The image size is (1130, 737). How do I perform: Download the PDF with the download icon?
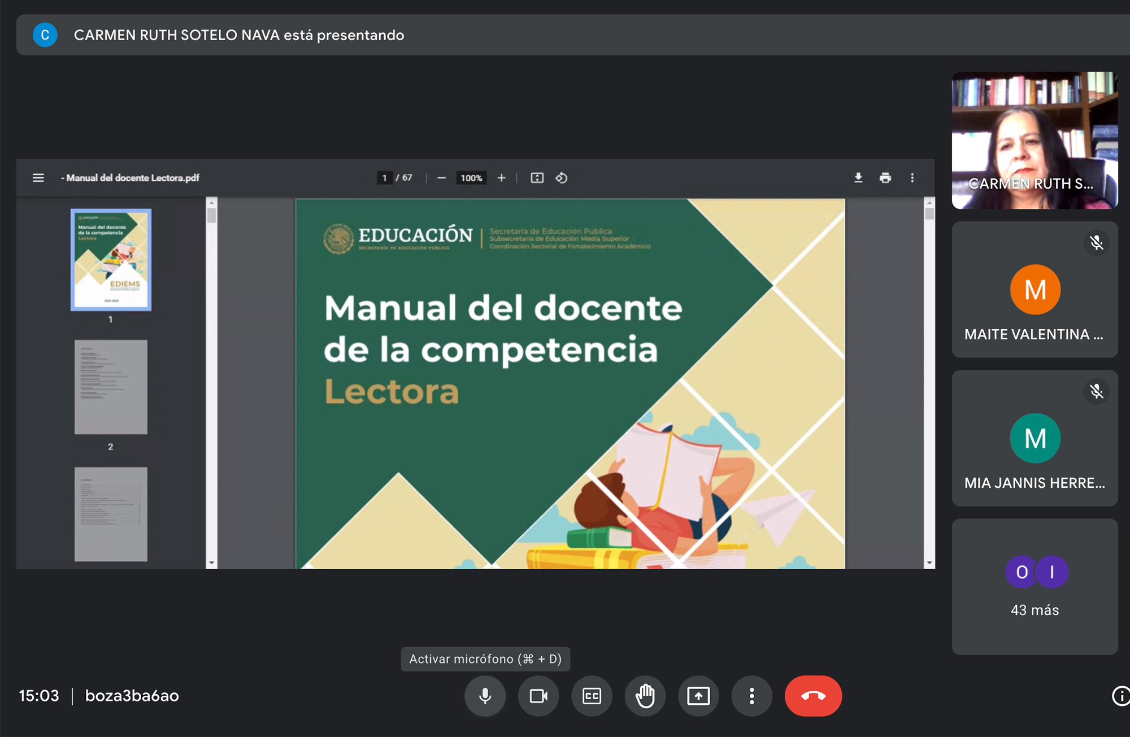858,178
